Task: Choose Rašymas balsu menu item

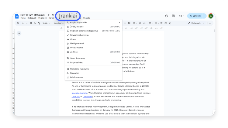Action: 94,62
